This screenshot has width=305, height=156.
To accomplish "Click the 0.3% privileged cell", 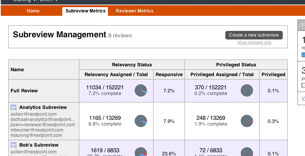I will pos(273,121).
